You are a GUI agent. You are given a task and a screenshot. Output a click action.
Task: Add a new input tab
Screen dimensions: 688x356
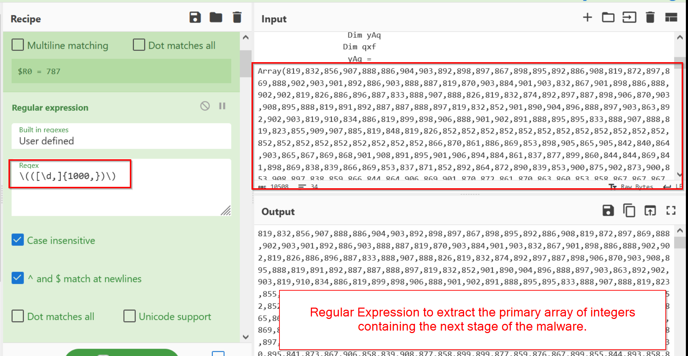pos(587,17)
